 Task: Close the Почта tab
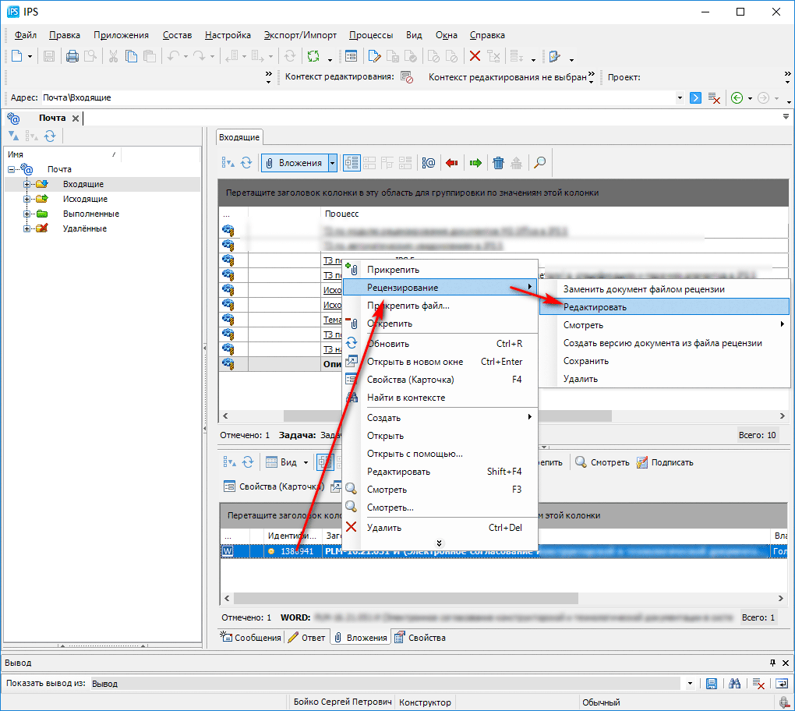(x=76, y=118)
